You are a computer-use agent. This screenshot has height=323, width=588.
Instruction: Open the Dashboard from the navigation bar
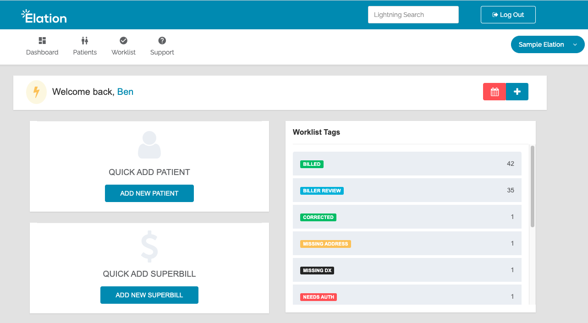pos(42,46)
